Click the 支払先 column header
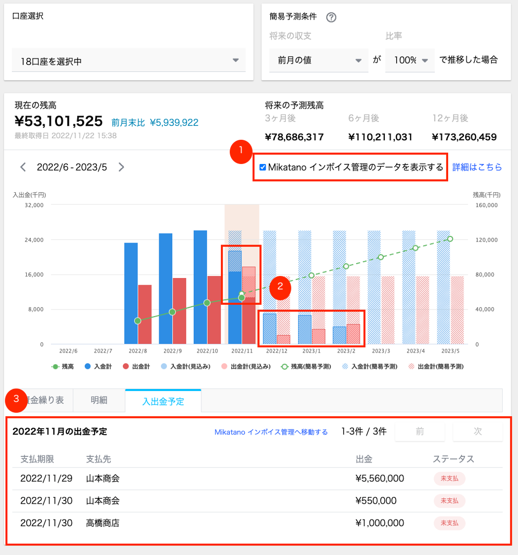518x555 pixels. [x=99, y=459]
